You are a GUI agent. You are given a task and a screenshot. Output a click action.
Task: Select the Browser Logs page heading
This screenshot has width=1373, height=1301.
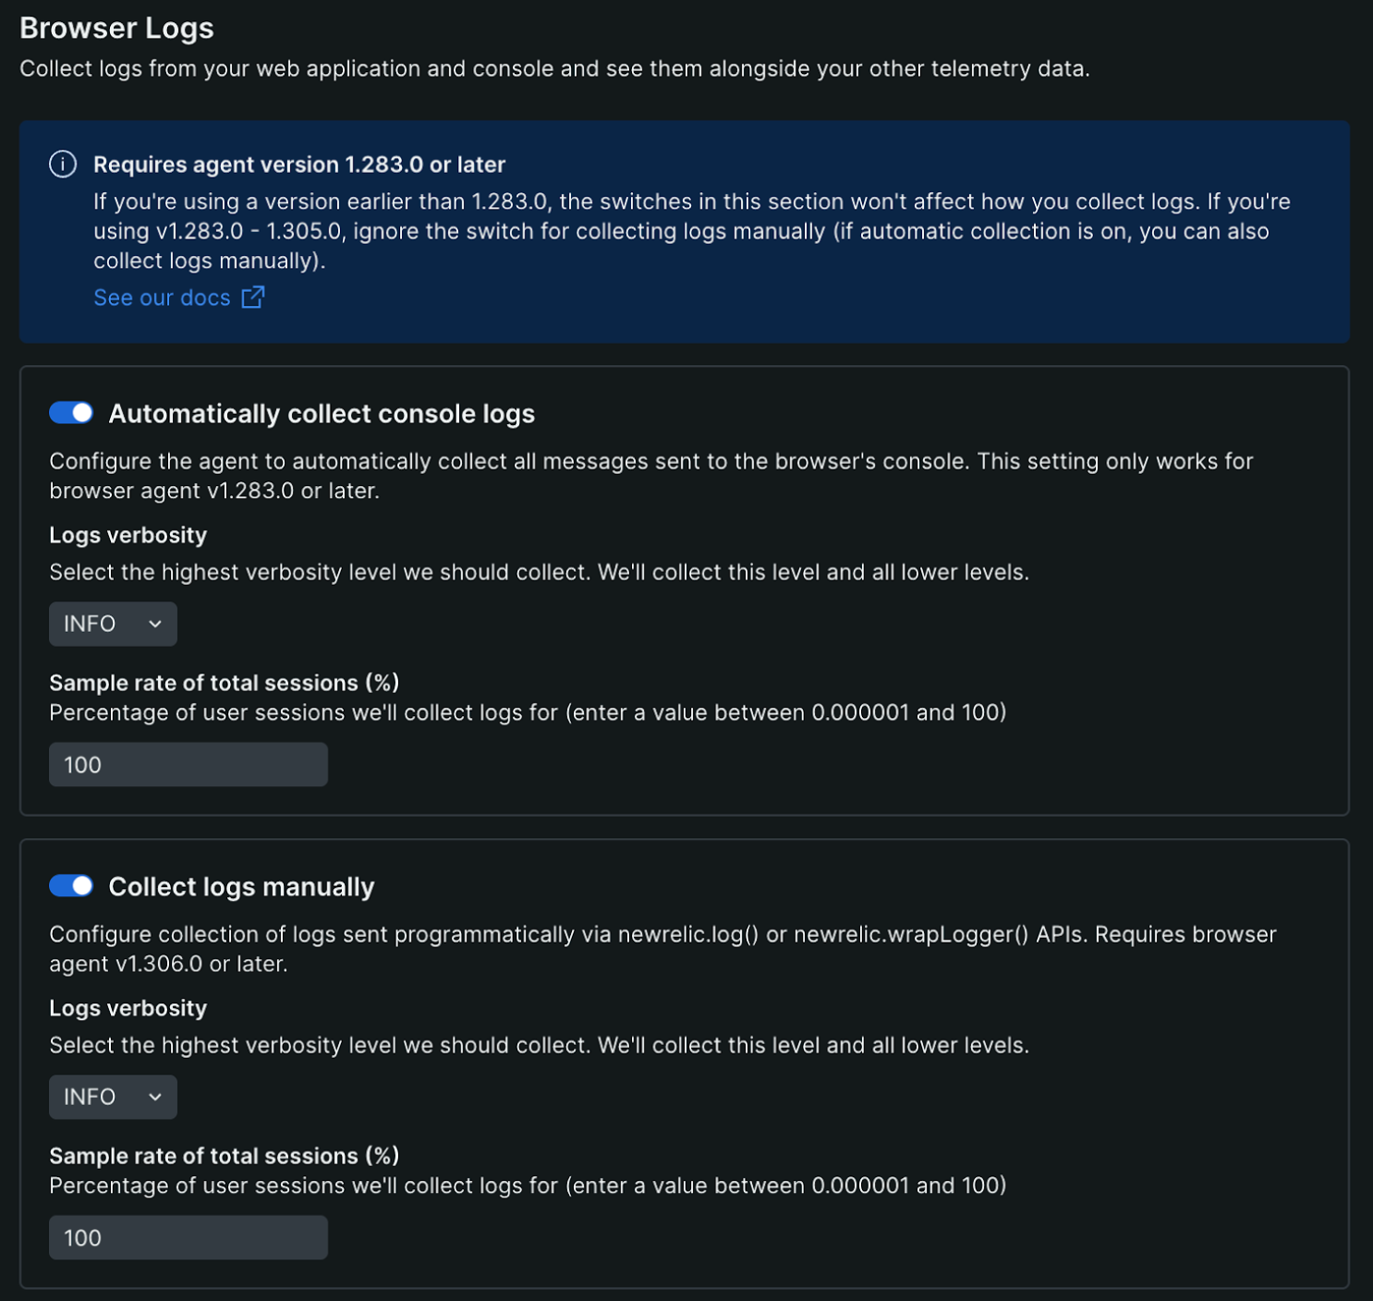(117, 28)
